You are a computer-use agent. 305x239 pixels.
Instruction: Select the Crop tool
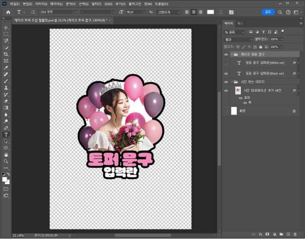[x=6, y=54]
